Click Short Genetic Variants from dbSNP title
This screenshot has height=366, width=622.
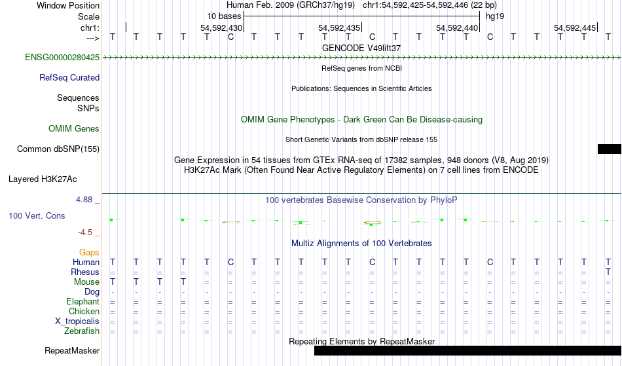[361, 139]
